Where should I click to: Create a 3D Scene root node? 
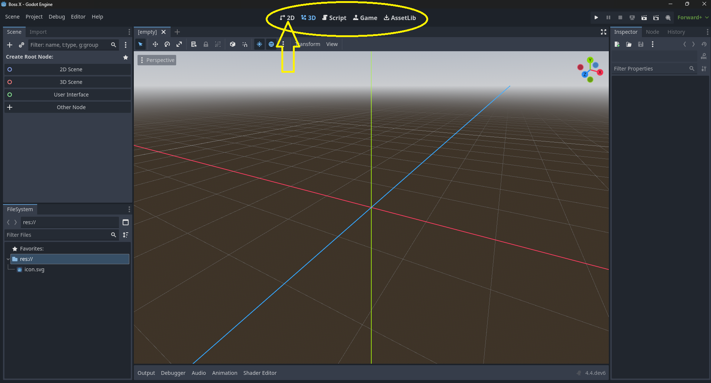(68, 82)
